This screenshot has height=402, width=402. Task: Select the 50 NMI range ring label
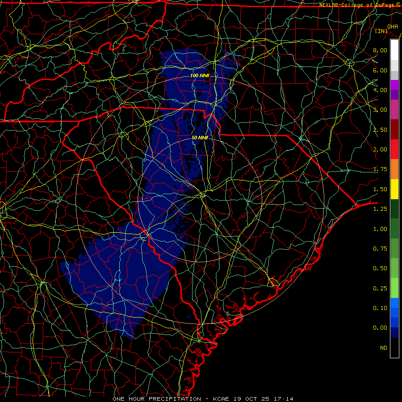pos(200,138)
